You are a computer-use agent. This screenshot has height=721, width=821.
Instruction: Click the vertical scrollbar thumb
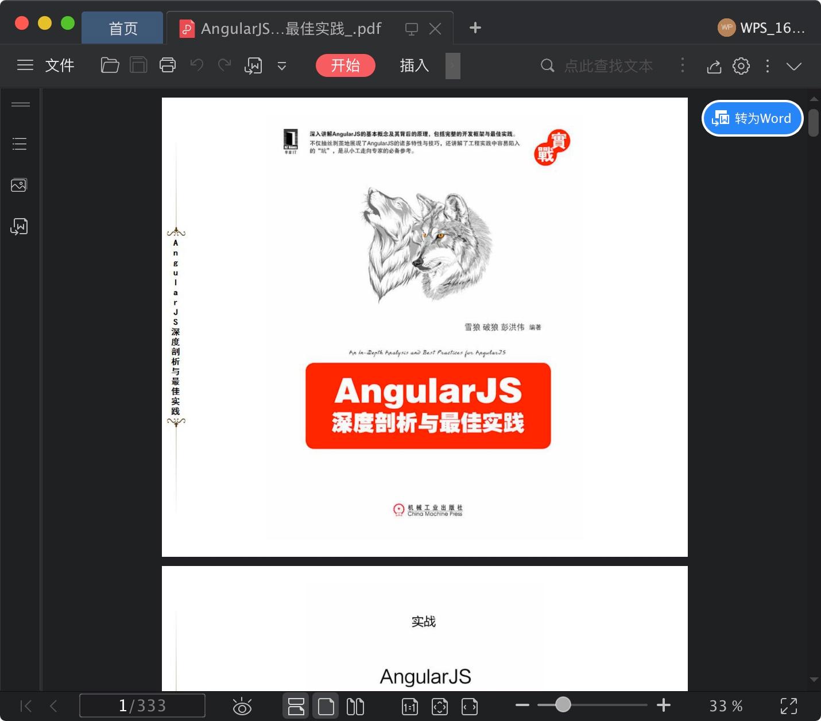pyautogui.click(x=814, y=123)
